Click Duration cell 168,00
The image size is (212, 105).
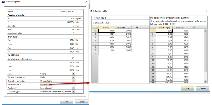[x=164, y=73]
